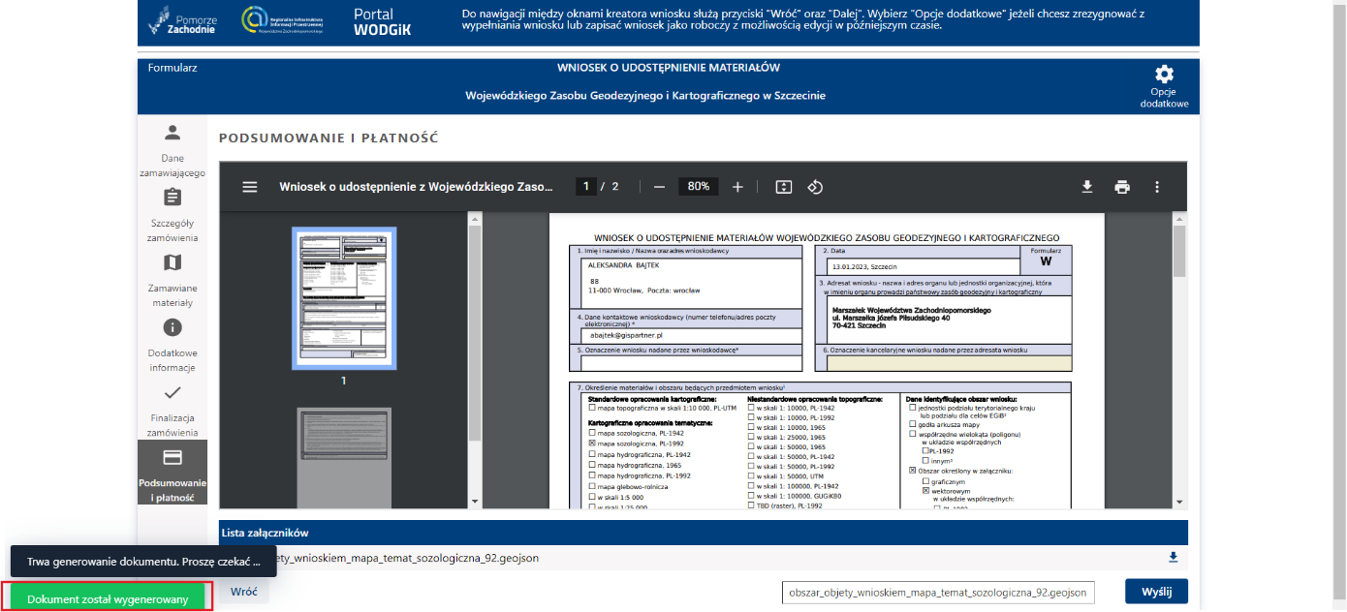Toggle the PDF sidebar hamburger menu

pyautogui.click(x=250, y=187)
